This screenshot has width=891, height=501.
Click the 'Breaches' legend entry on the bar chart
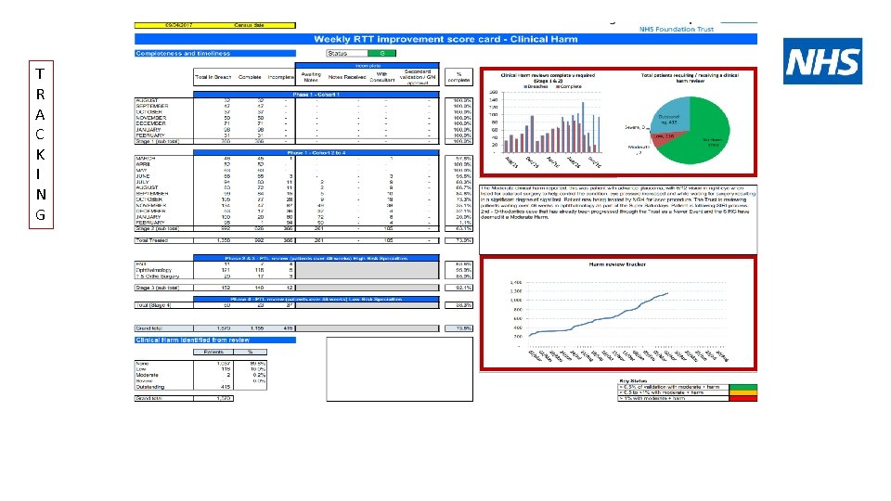(536, 87)
